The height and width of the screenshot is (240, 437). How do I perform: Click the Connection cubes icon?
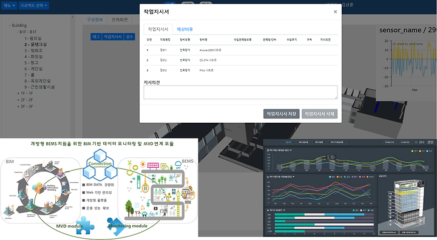pos(100,165)
